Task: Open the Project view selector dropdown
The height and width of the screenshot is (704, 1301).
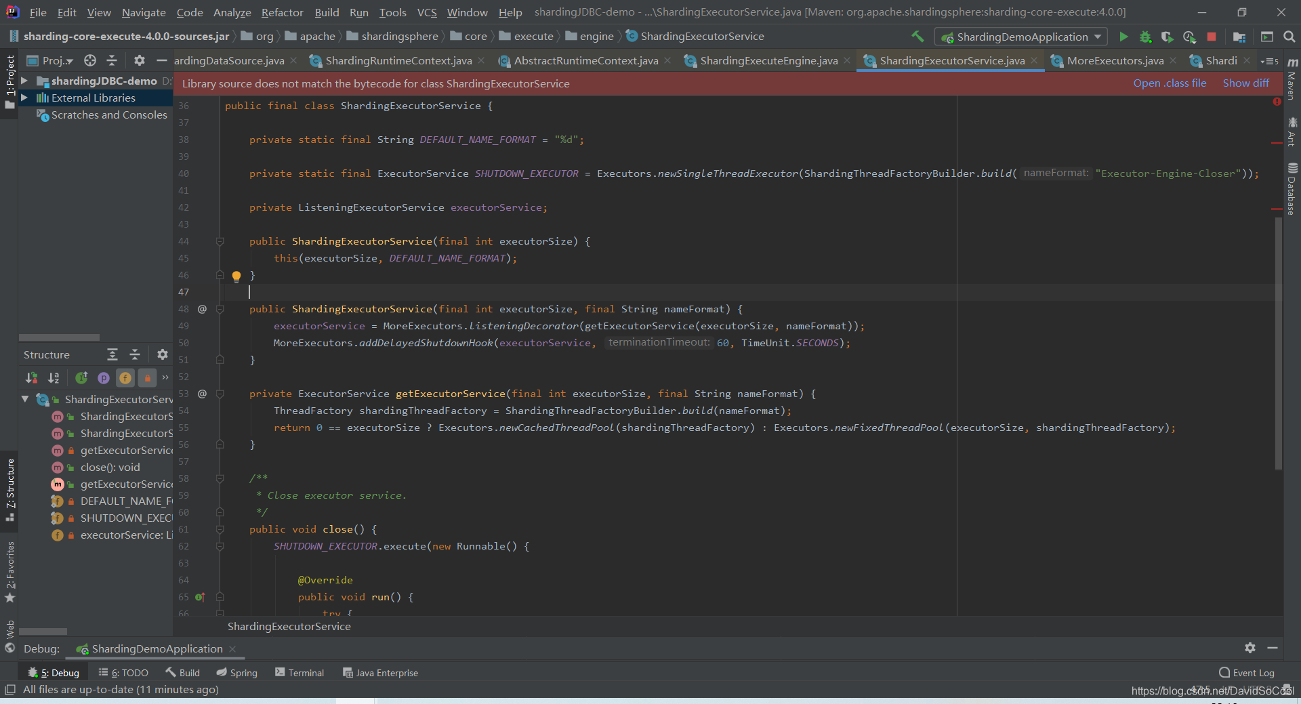Action: [x=50, y=60]
